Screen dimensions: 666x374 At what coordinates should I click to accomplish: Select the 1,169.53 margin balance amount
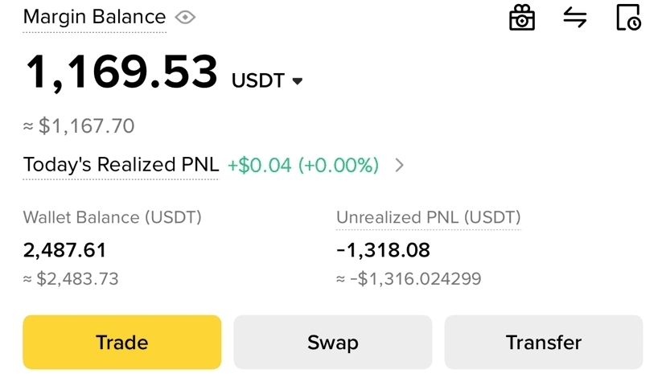tap(121, 72)
